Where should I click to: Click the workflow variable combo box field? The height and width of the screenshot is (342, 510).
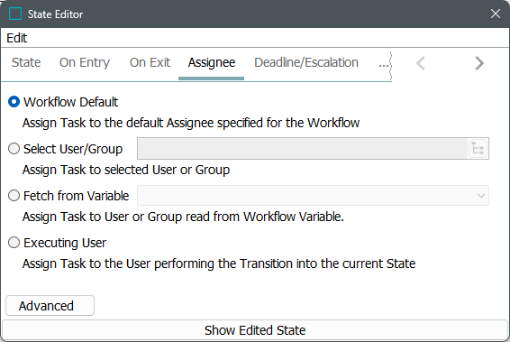313,196
